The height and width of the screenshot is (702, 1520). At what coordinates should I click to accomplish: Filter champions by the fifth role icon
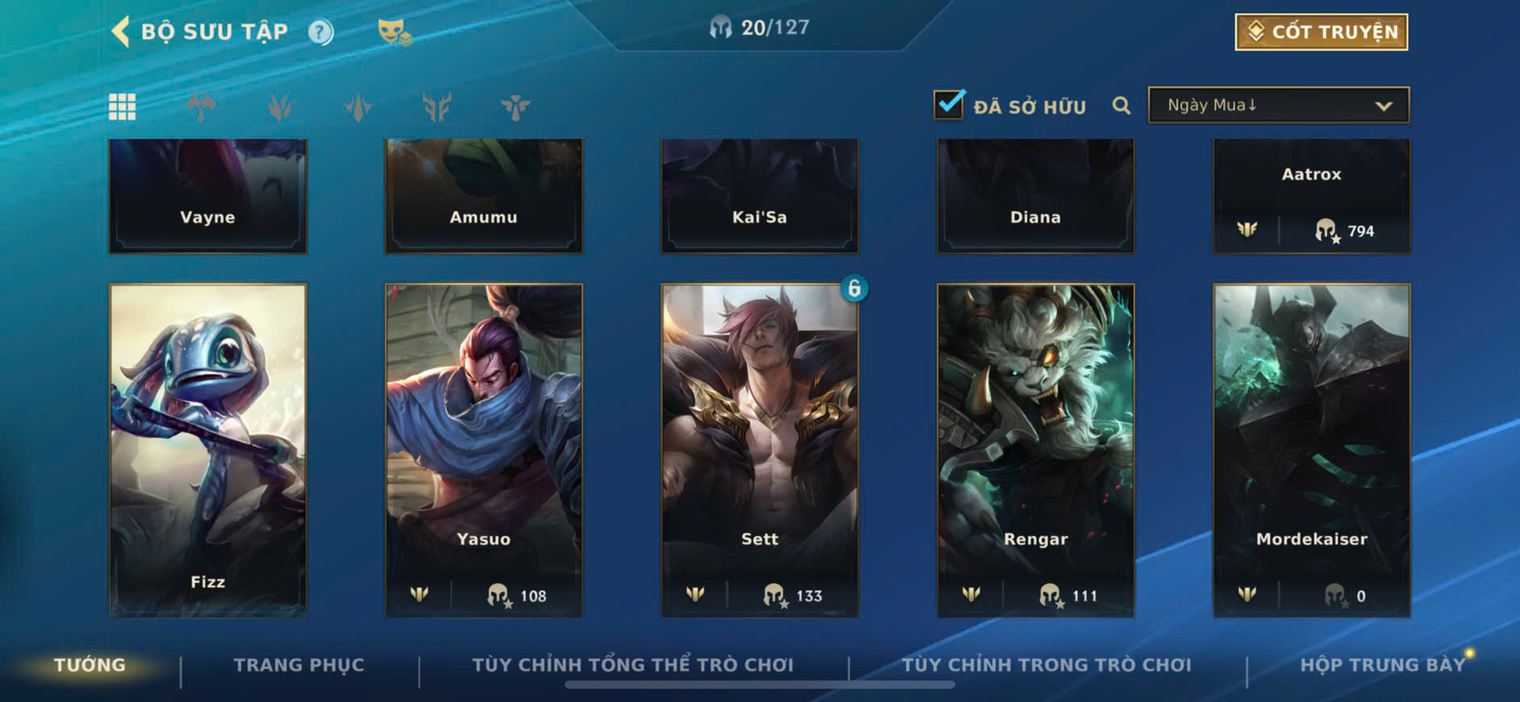click(515, 107)
